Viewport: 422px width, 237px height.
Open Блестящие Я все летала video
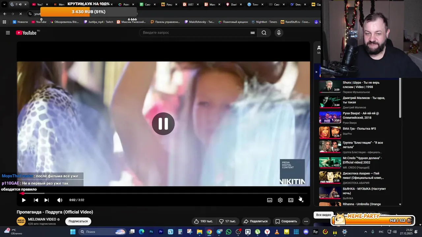363,145
